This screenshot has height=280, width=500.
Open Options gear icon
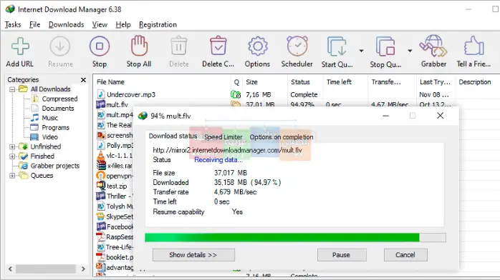click(x=258, y=46)
